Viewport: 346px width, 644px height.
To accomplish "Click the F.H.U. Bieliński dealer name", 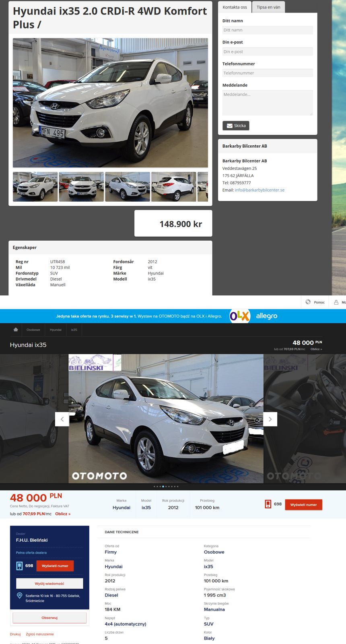I will point(32,540).
